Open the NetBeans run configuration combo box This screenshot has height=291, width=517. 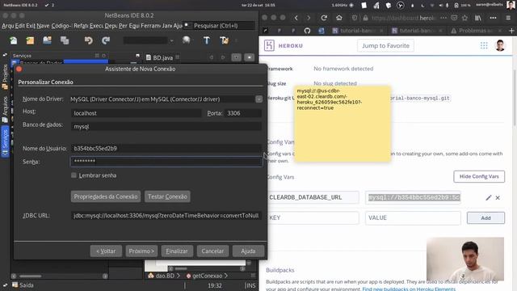(x=149, y=40)
